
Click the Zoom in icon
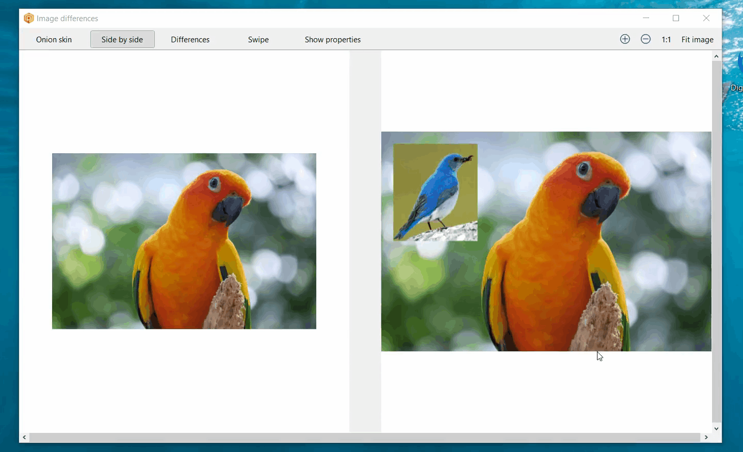click(x=625, y=39)
